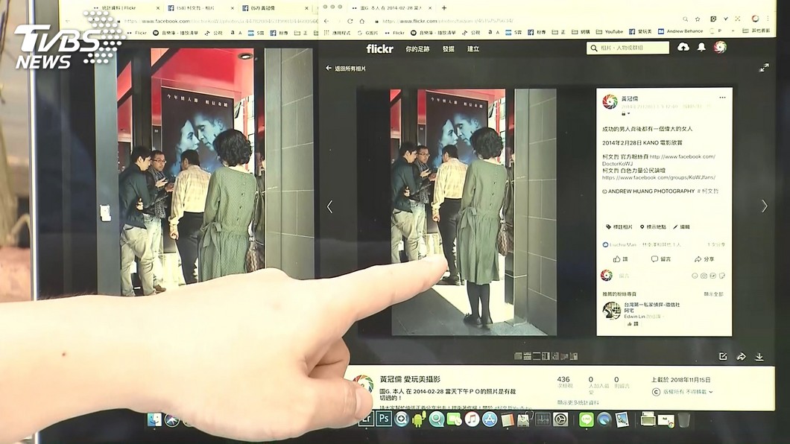Open the Andrew Behance bookmark
Image resolution: width=790 pixels, height=444 pixels.
680,31
